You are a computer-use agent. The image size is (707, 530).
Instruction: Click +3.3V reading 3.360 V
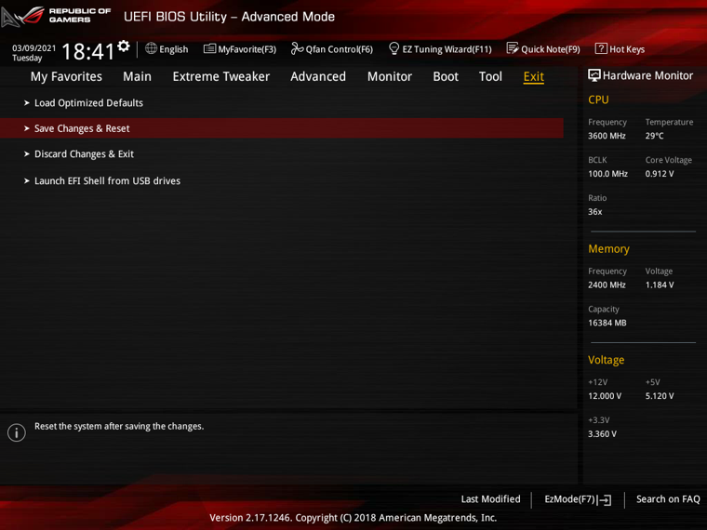tap(602, 433)
